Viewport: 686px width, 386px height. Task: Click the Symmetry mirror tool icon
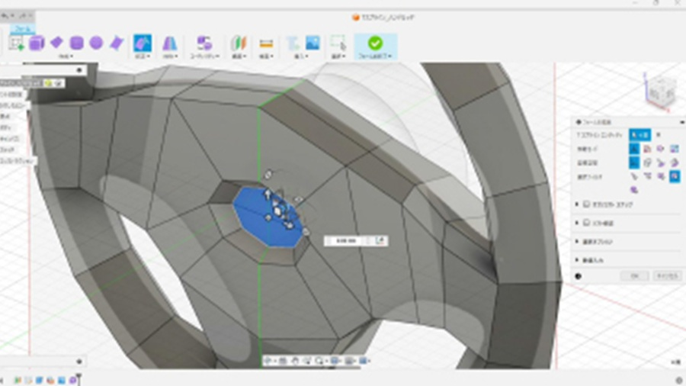point(170,43)
